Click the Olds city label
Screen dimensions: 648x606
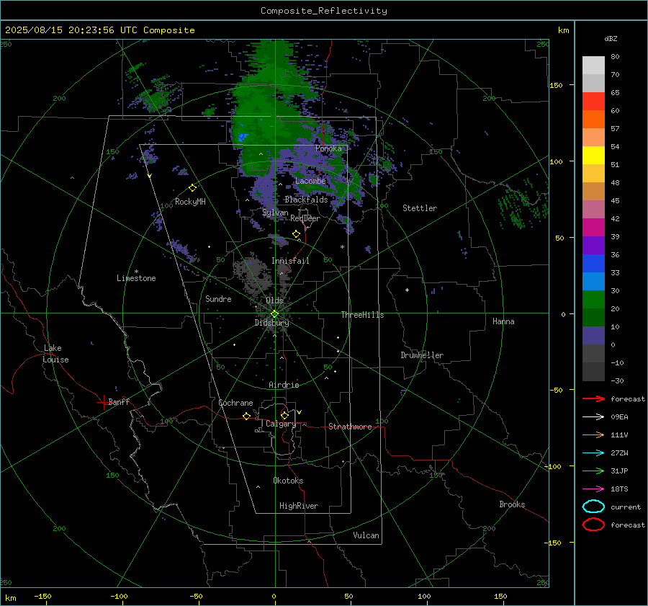tap(274, 300)
